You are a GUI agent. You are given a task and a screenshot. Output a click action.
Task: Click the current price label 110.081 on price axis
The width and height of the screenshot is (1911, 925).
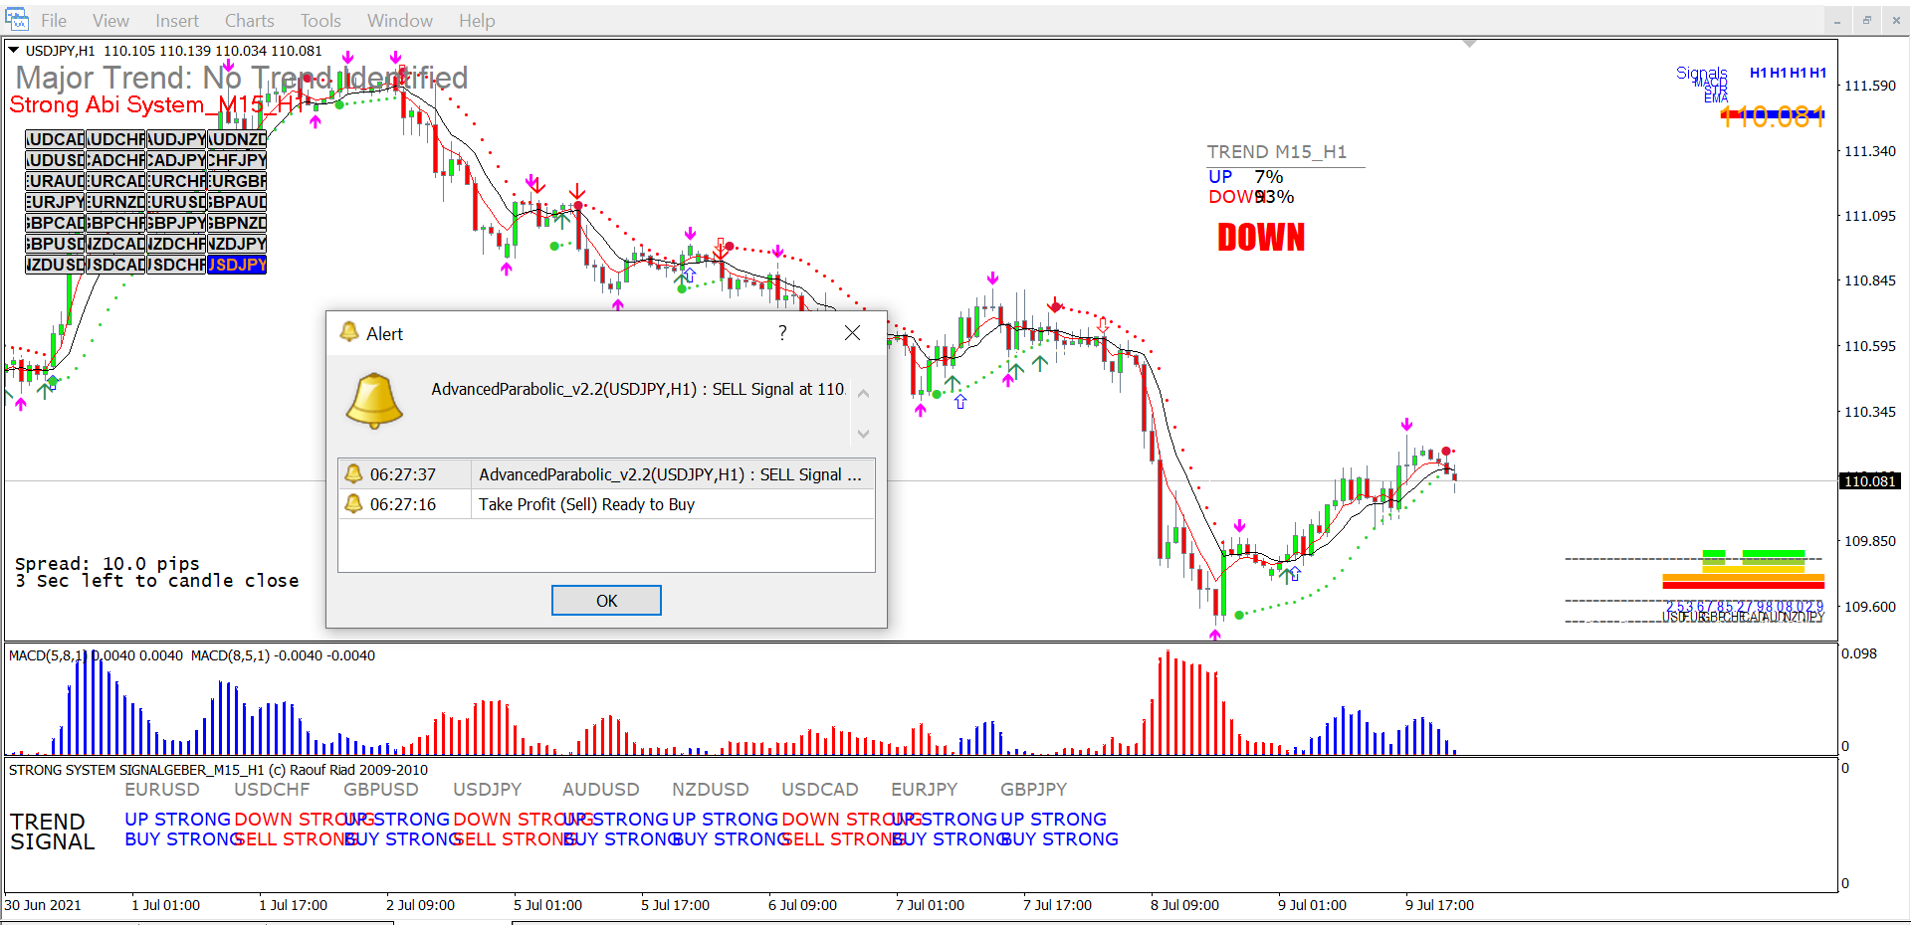(x=1869, y=481)
